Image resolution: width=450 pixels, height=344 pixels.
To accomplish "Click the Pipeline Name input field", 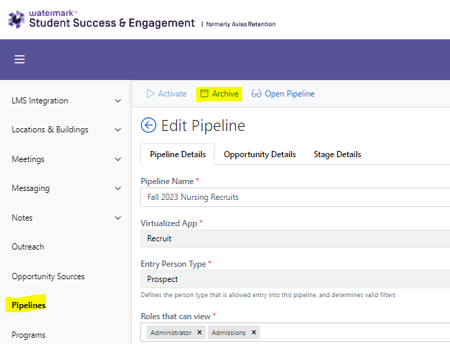I will coord(295,197).
